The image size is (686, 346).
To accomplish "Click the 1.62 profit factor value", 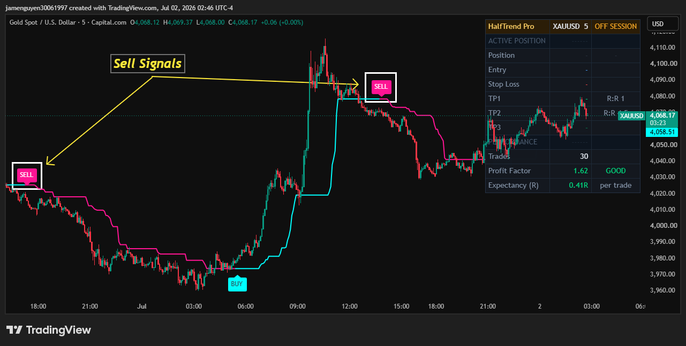I will (x=581, y=171).
